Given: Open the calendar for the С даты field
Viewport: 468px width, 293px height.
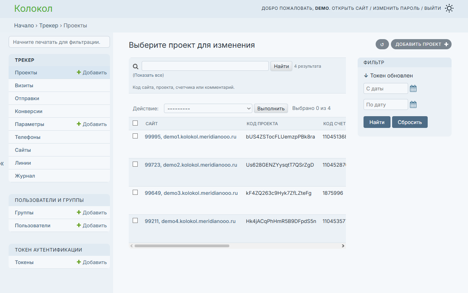Looking at the screenshot, I should tap(413, 89).
